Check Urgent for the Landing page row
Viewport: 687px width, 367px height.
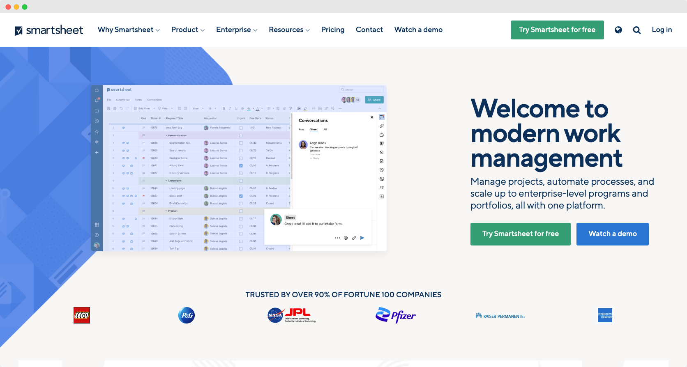click(x=241, y=188)
